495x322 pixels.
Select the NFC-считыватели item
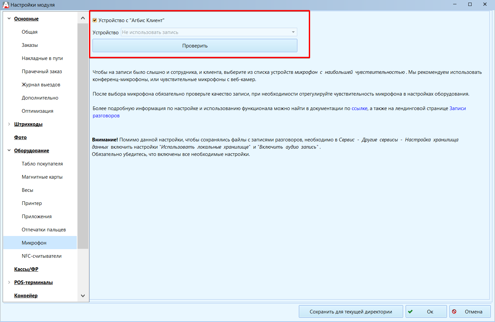(42, 256)
